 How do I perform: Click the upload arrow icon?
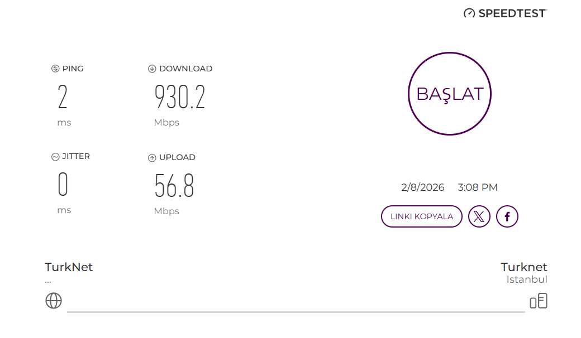tap(152, 157)
